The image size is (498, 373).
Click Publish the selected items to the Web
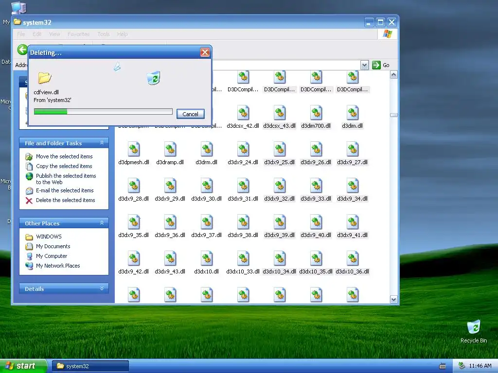tap(66, 179)
